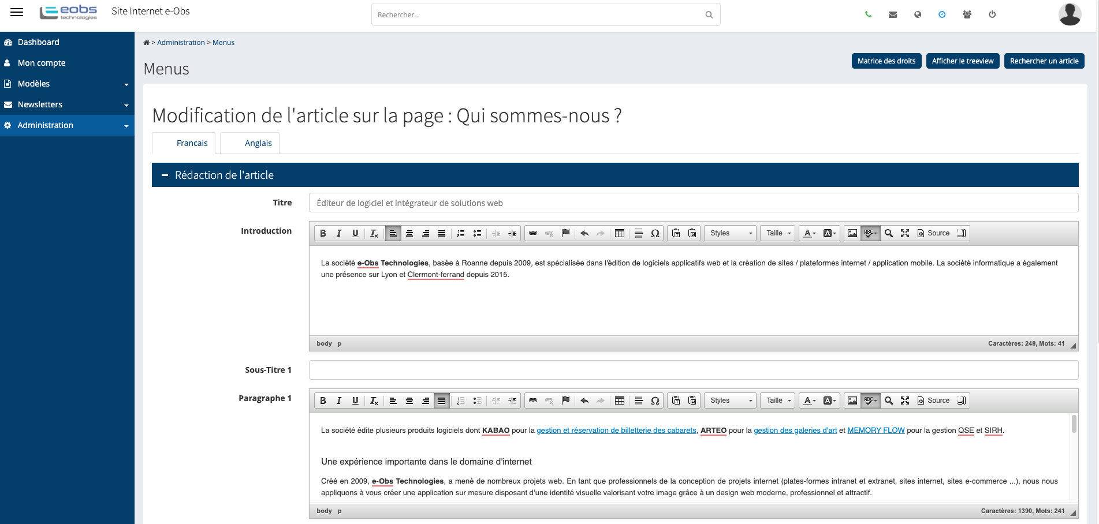The width and height of the screenshot is (1099, 524).
Task: Align right in Introduction editor
Action: click(426, 233)
